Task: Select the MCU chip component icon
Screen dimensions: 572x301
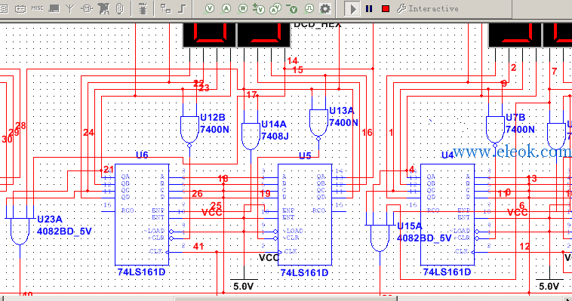Action: click(x=143, y=8)
